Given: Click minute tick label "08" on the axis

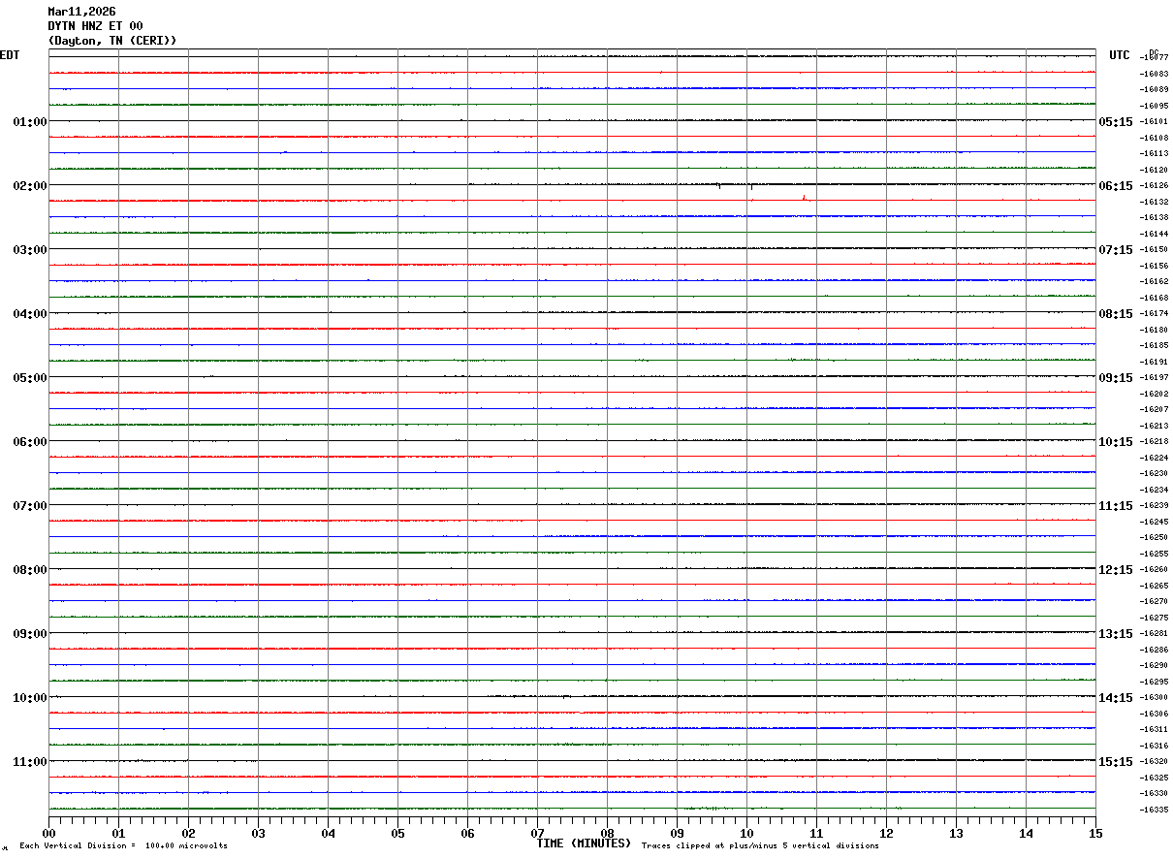Looking at the screenshot, I should pyautogui.click(x=608, y=833).
